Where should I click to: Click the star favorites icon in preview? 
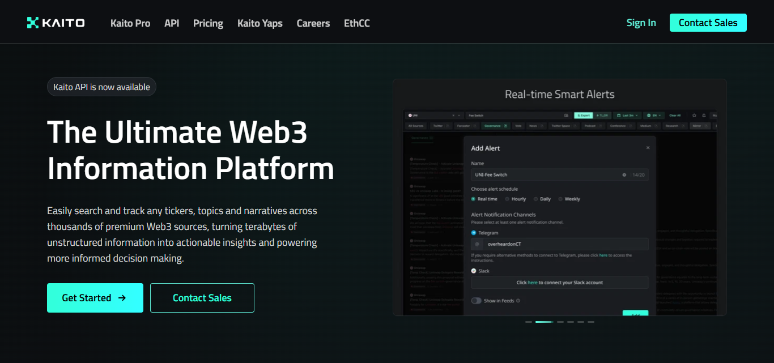pos(694,116)
